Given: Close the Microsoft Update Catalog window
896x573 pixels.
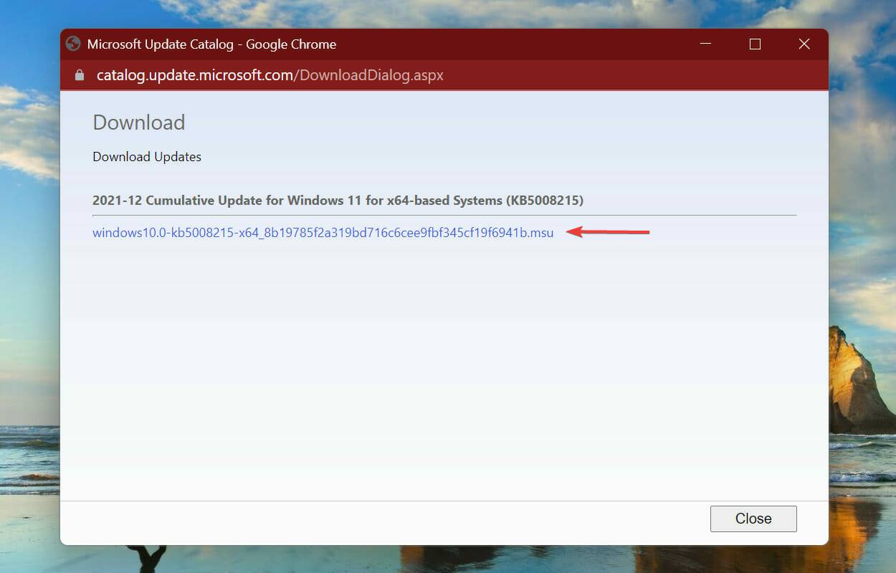Looking at the screenshot, I should tap(804, 44).
